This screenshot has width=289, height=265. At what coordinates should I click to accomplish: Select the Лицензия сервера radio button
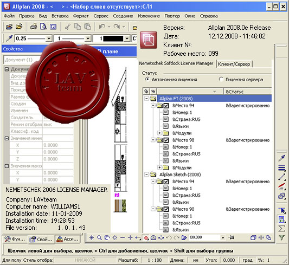(x=221, y=79)
